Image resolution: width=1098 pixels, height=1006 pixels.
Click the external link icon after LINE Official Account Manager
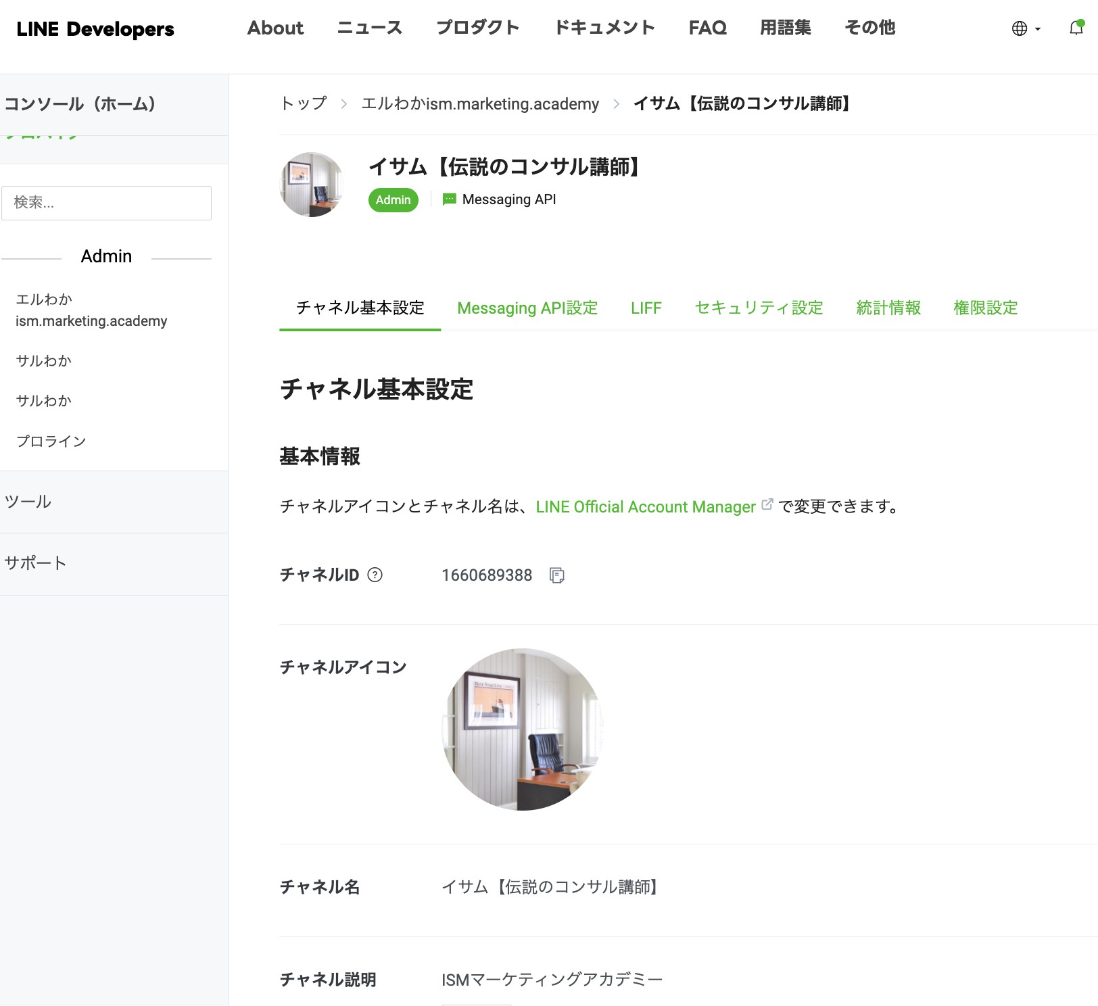767,504
